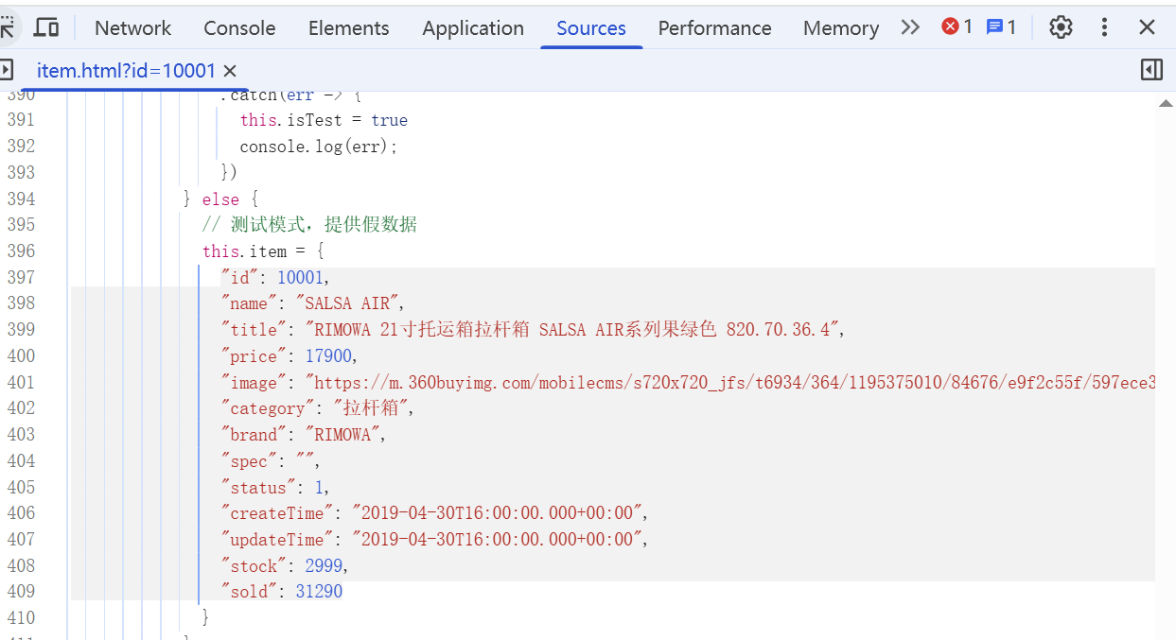Set breakpoint on line number 391
The image size is (1176, 640).
point(20,120)
